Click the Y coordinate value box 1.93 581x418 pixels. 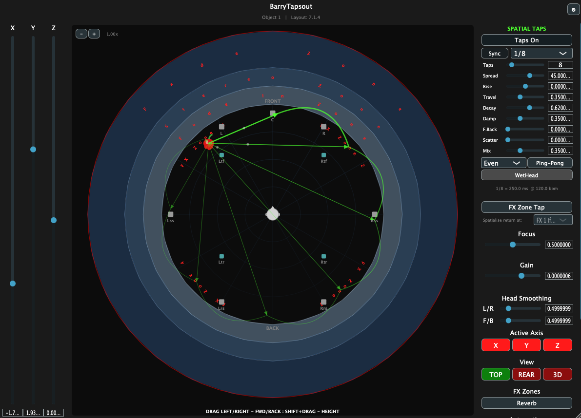click(33, 413)
